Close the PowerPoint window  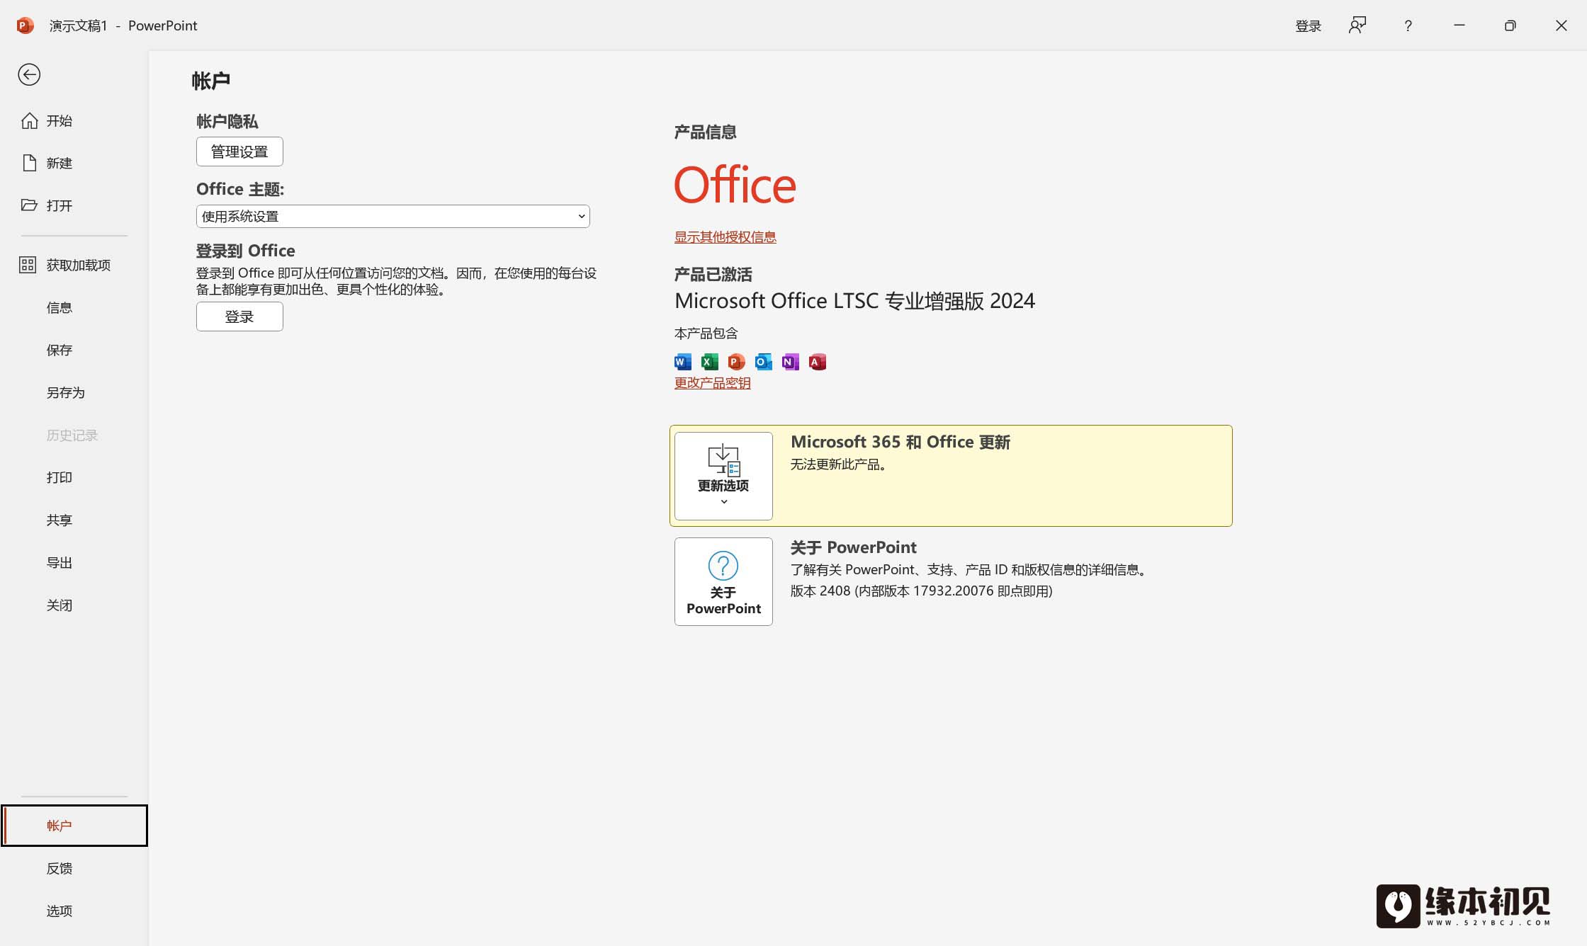1561,25
